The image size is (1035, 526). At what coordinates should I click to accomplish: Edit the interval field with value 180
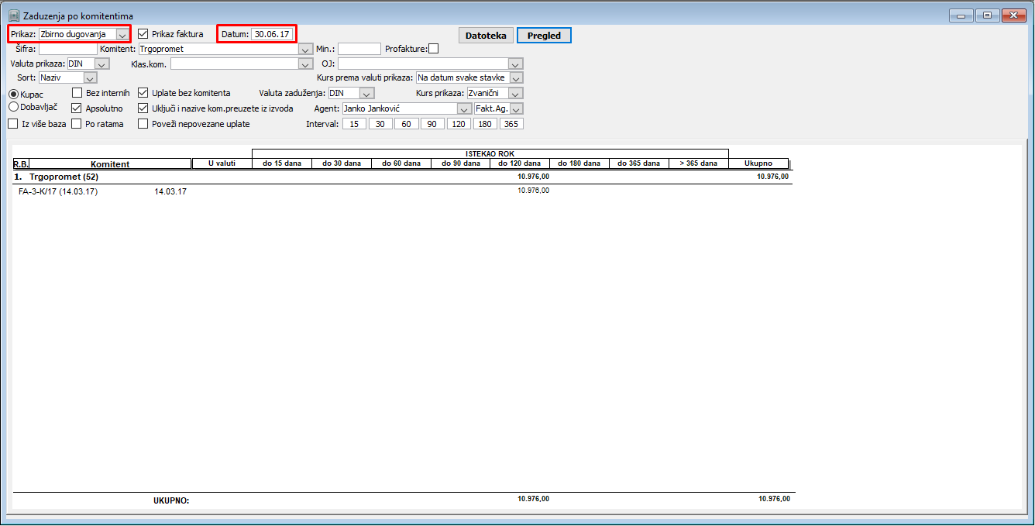(486, 124)
